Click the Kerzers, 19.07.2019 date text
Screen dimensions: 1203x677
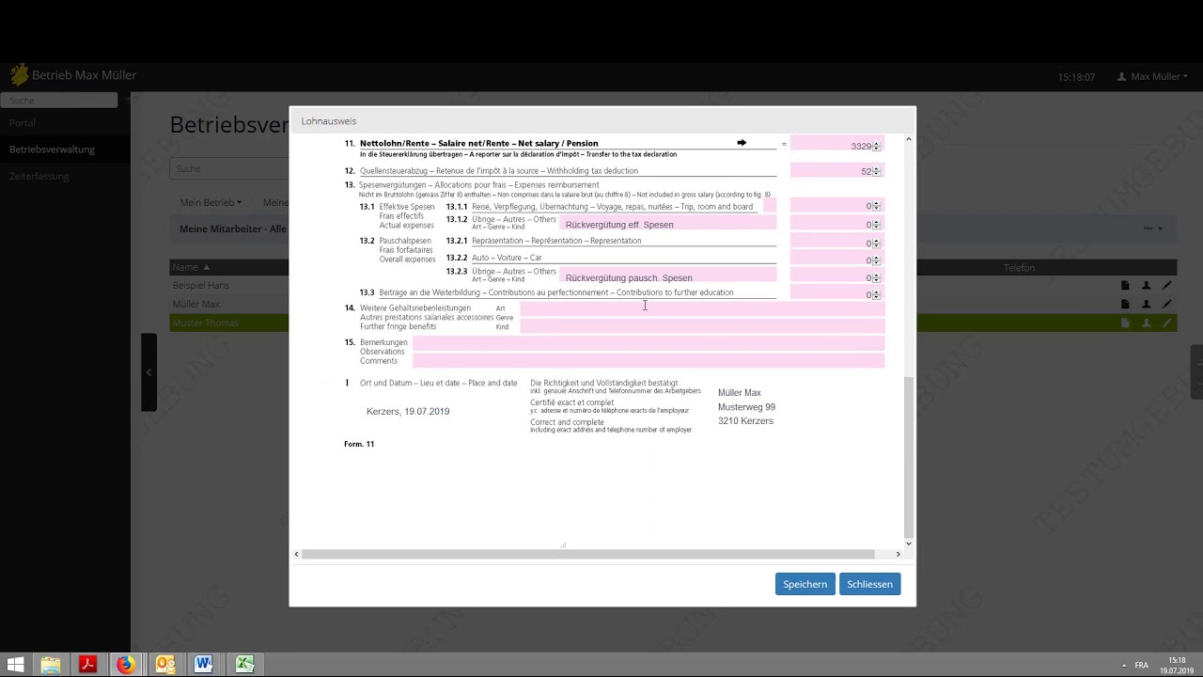tap(408, 411)
